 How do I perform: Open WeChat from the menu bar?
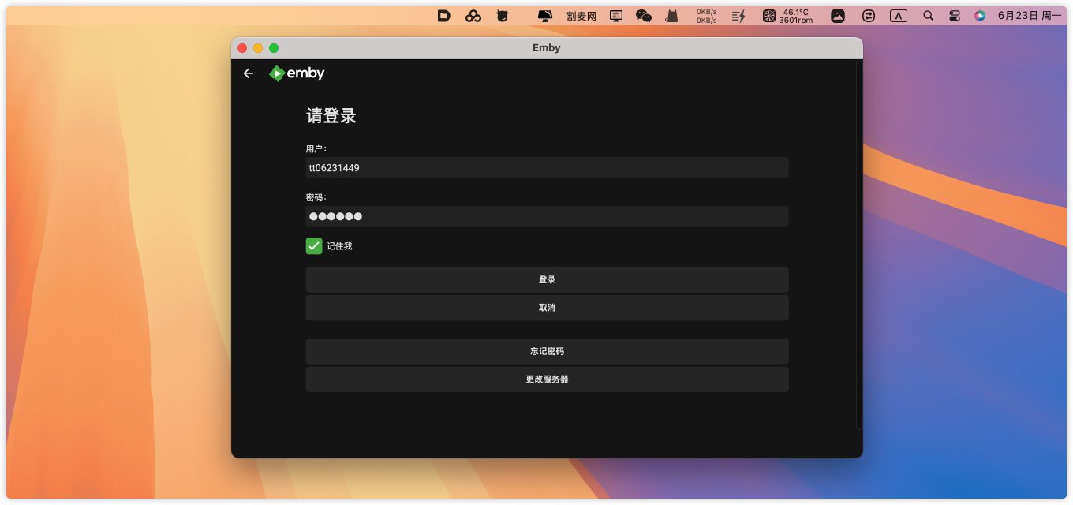coord(644,16)
